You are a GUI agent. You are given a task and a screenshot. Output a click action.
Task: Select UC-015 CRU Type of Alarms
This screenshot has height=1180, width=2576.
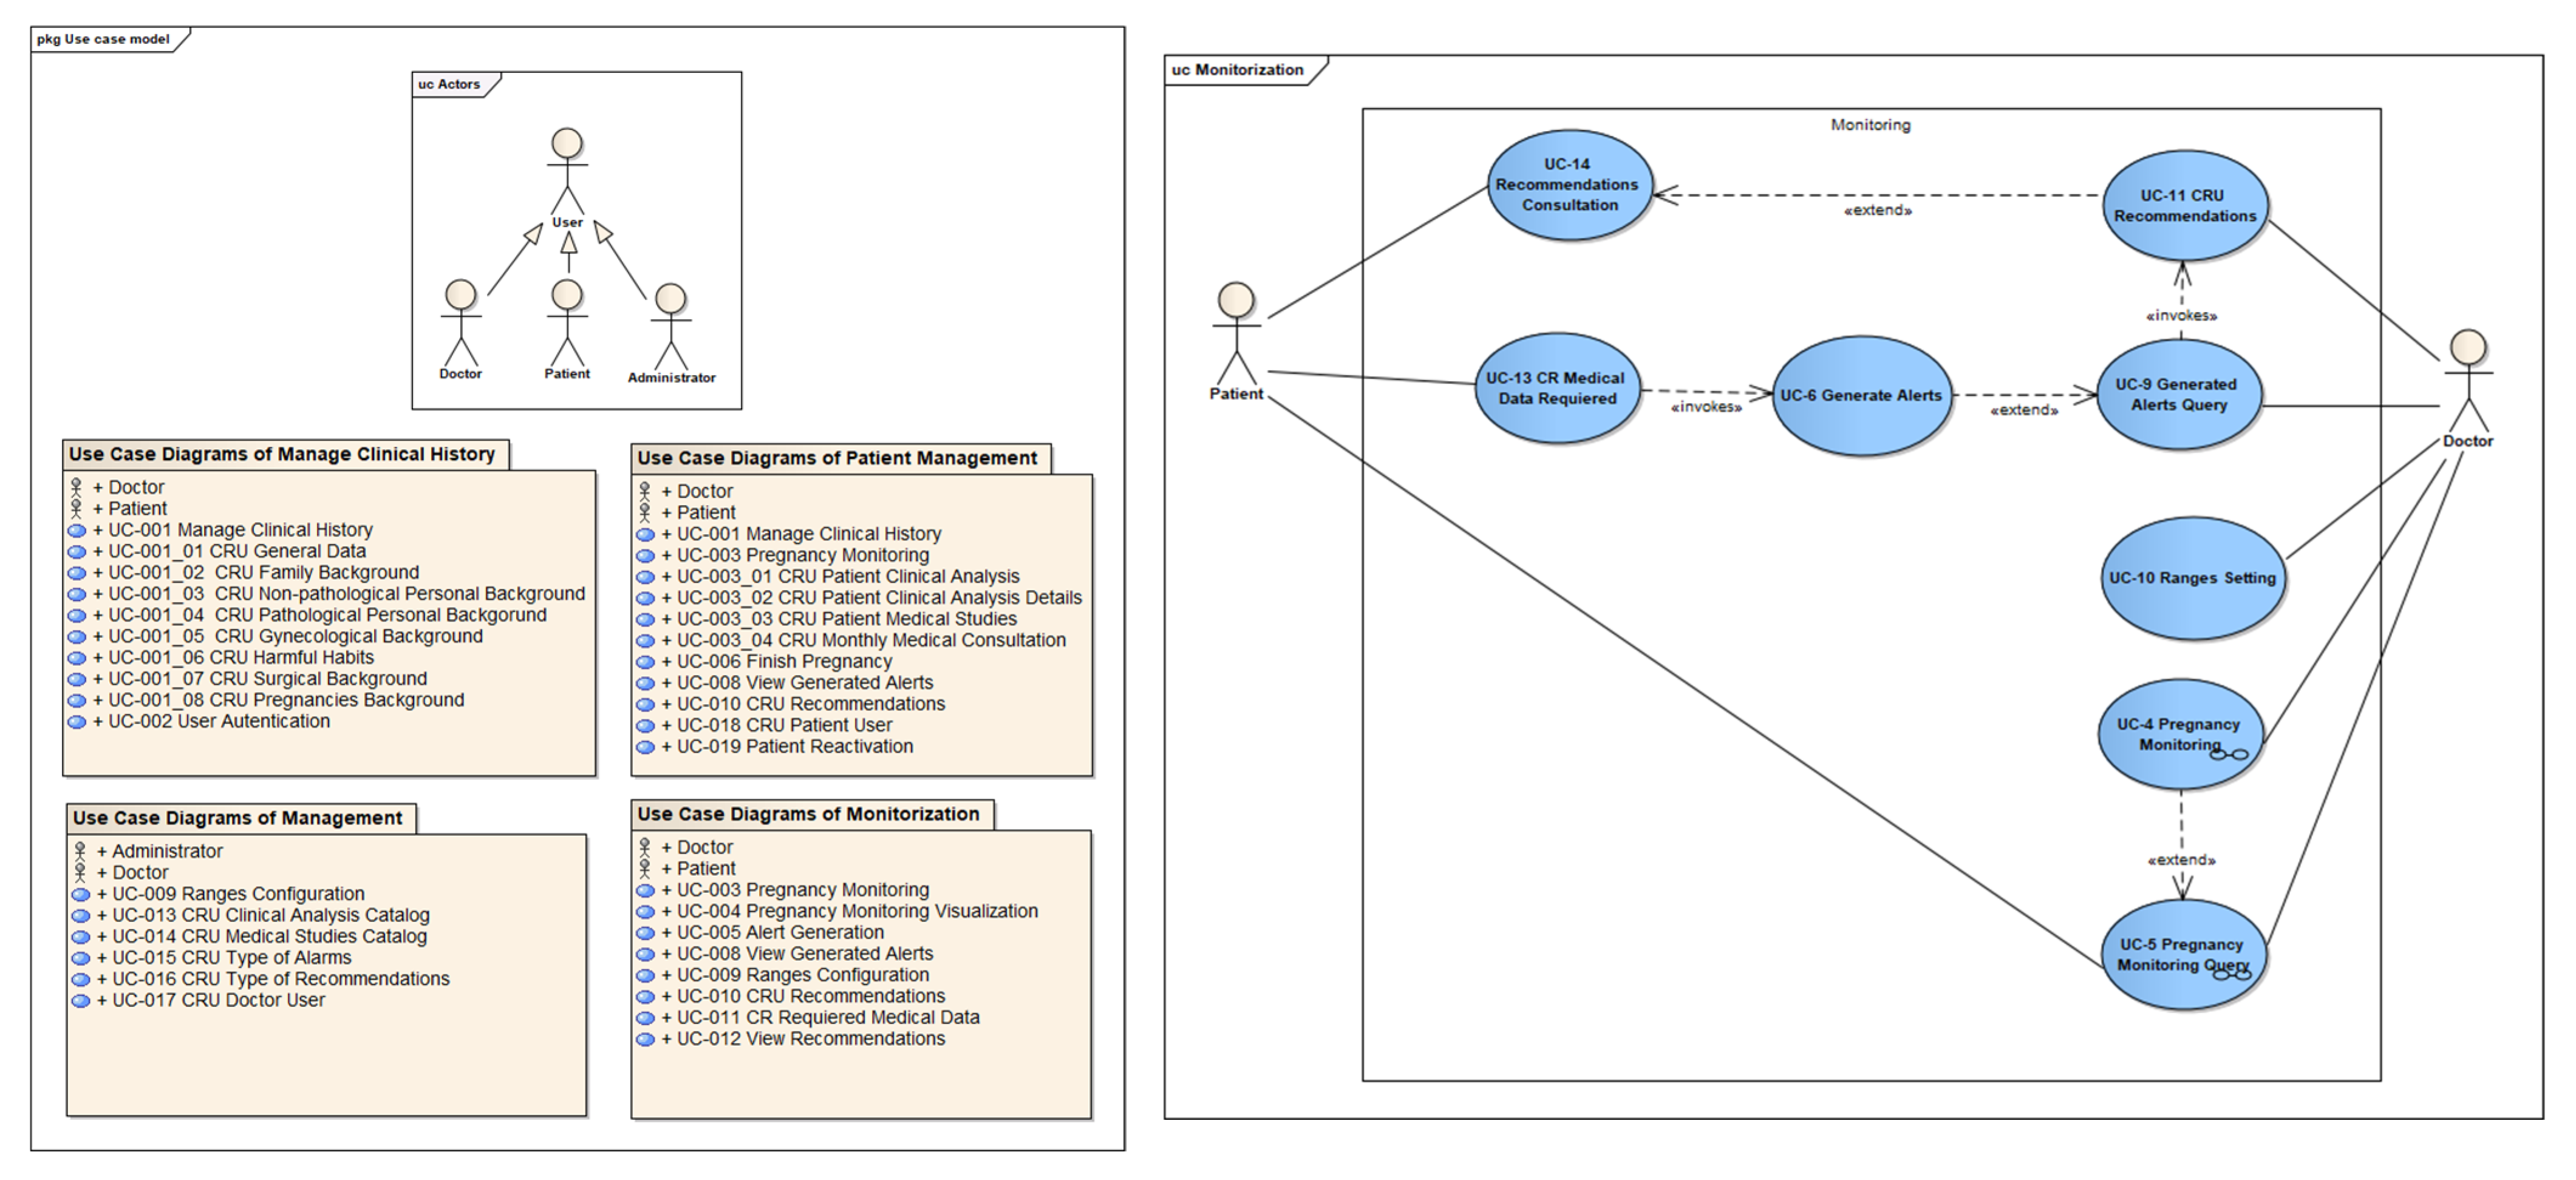[x=212, y=958]
